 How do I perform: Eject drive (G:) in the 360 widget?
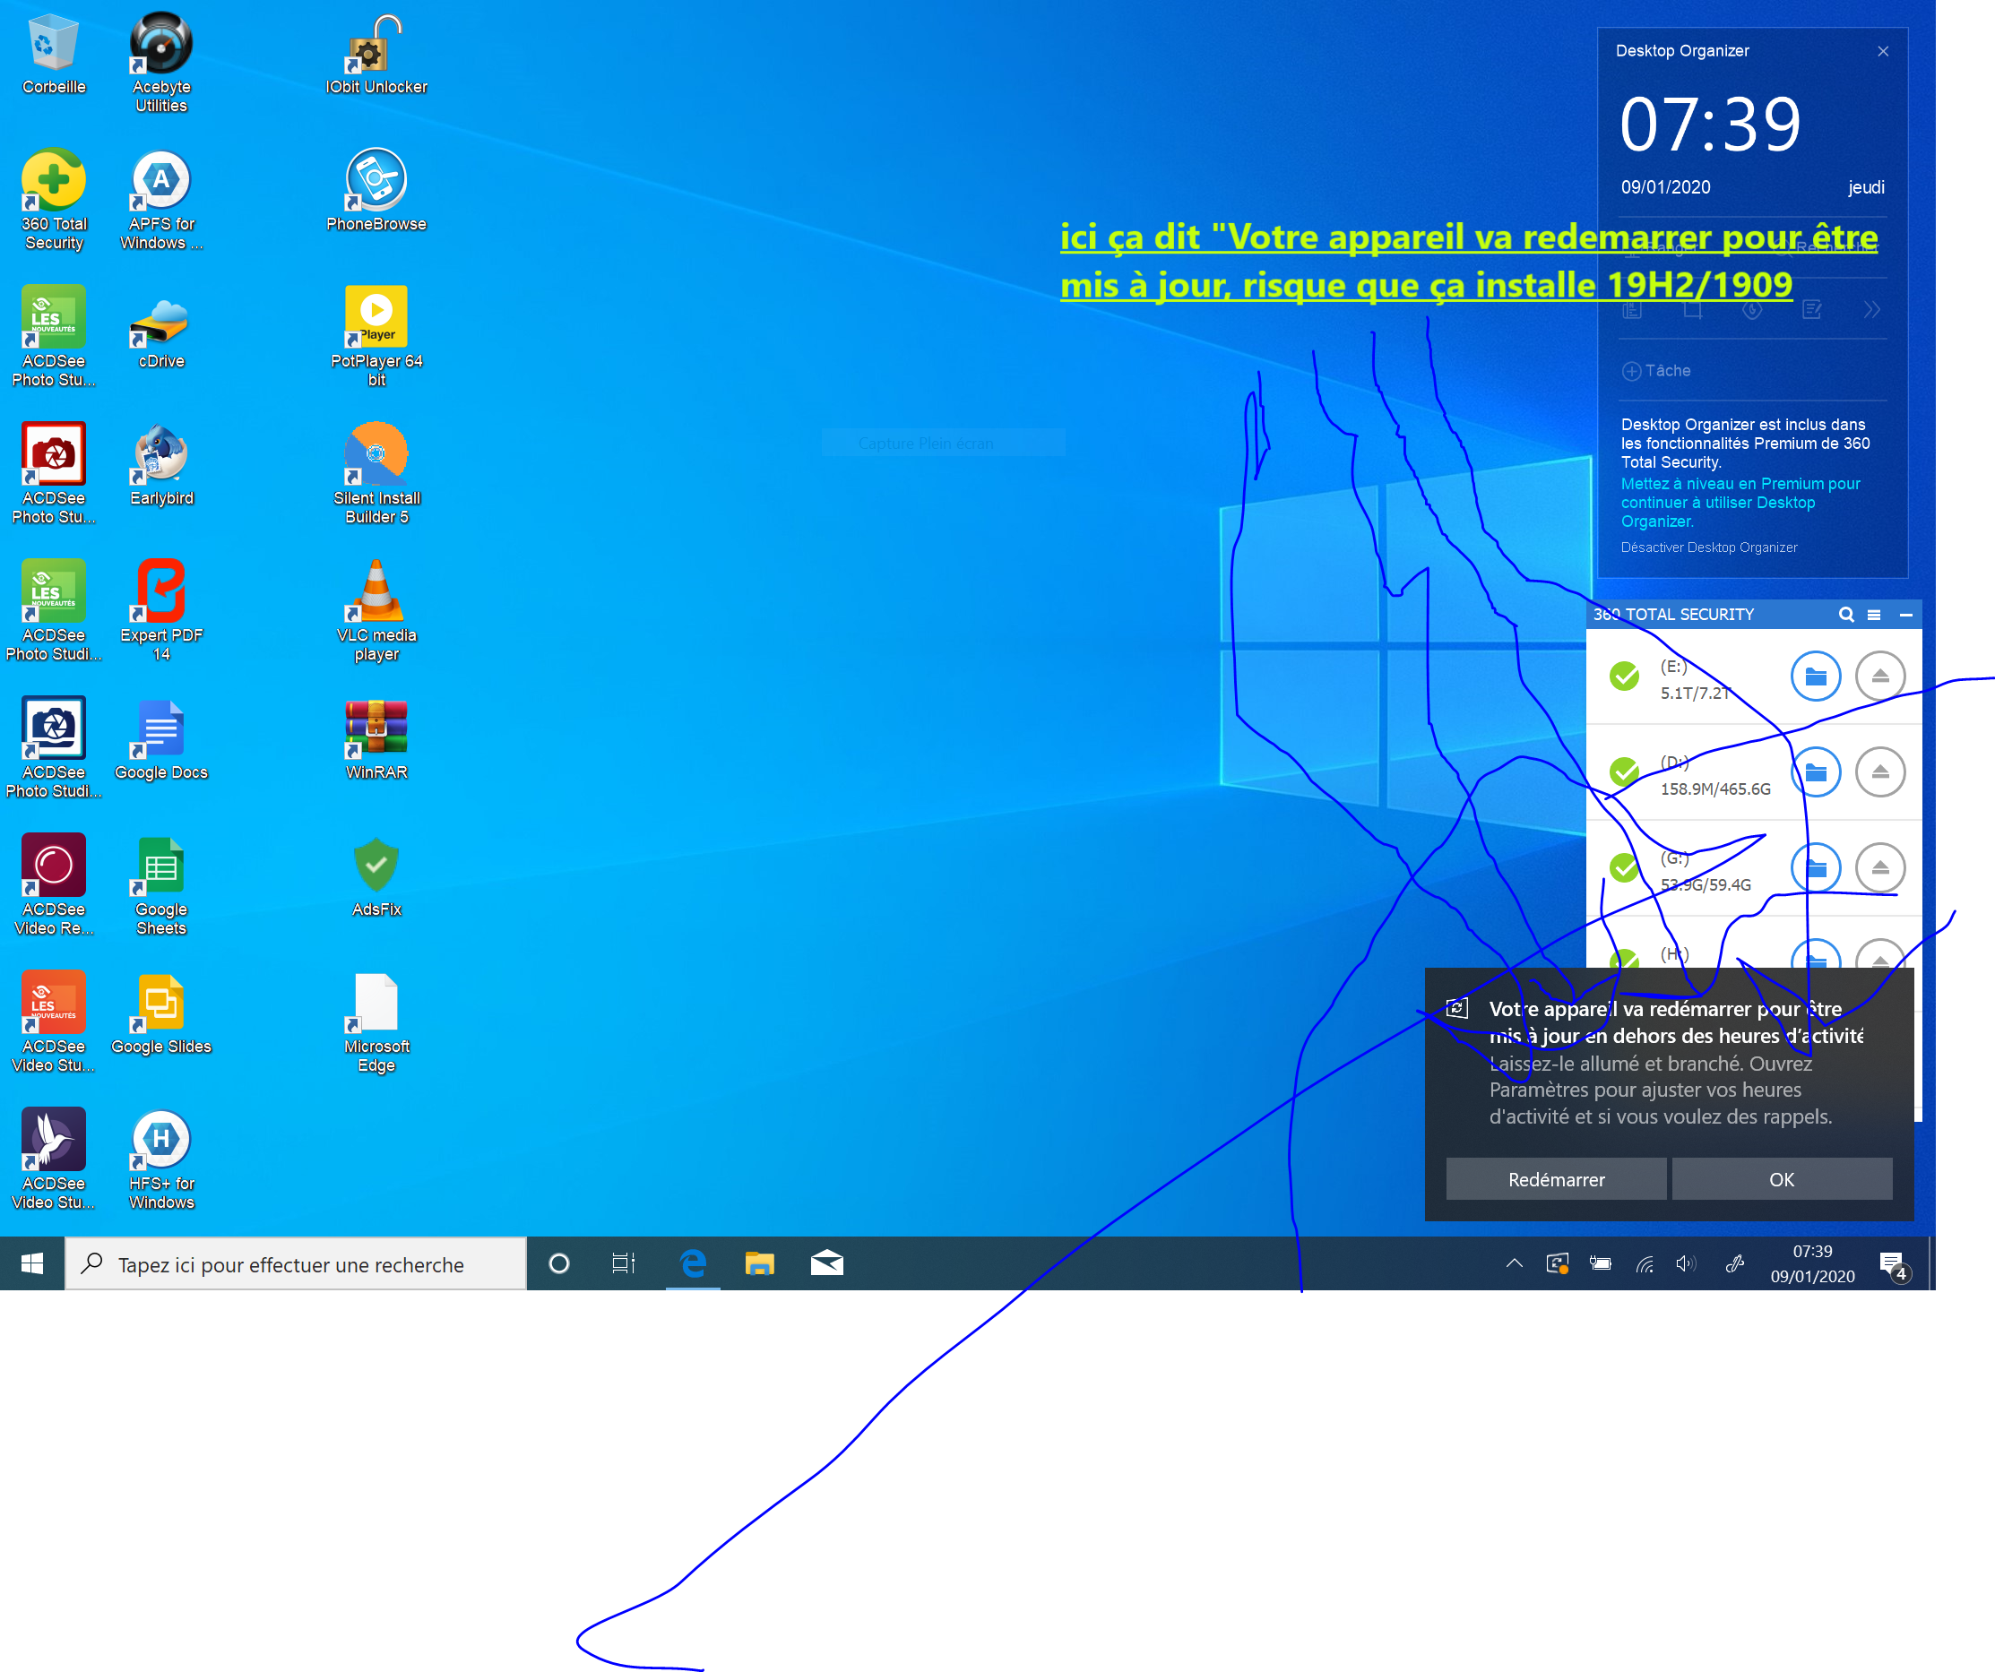tap(1880, 868)
